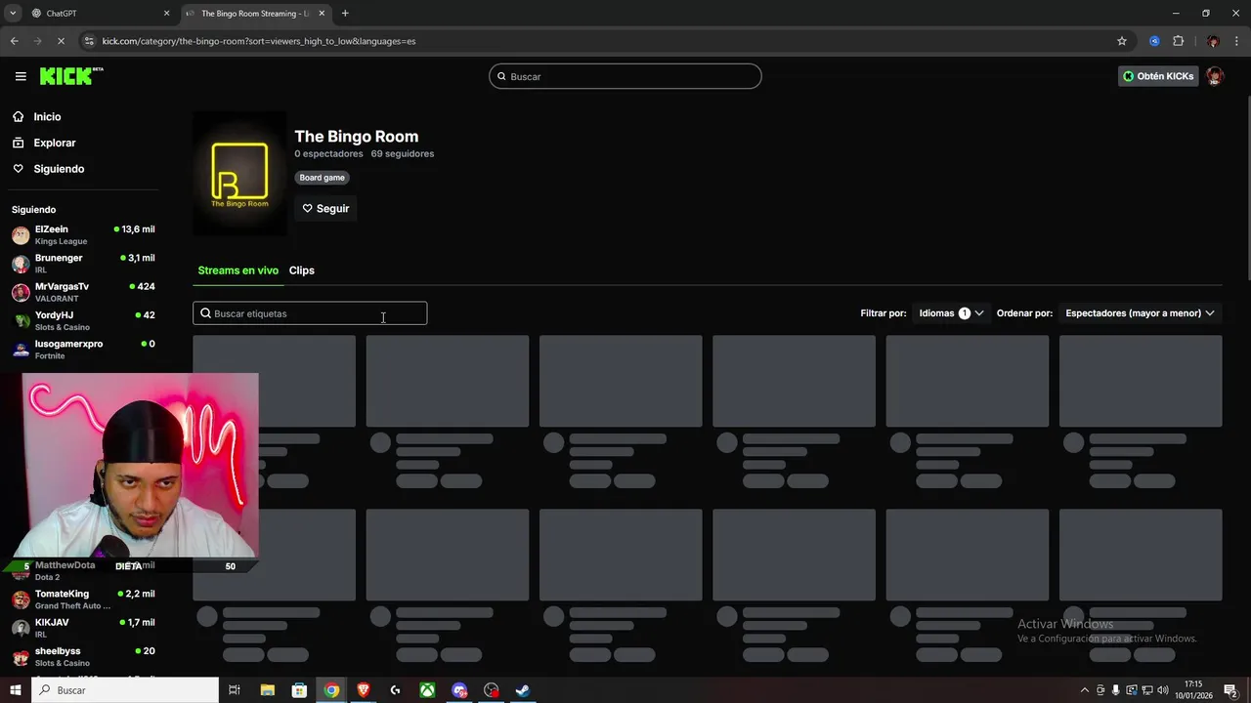
Task: Open Xbox app from the taskbar
Action: [x=427, y=690]
